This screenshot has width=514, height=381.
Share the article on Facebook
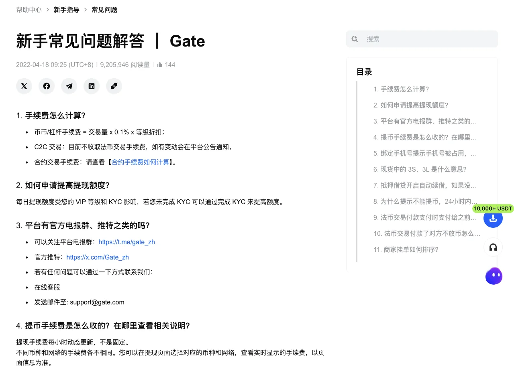click(47, 86)
